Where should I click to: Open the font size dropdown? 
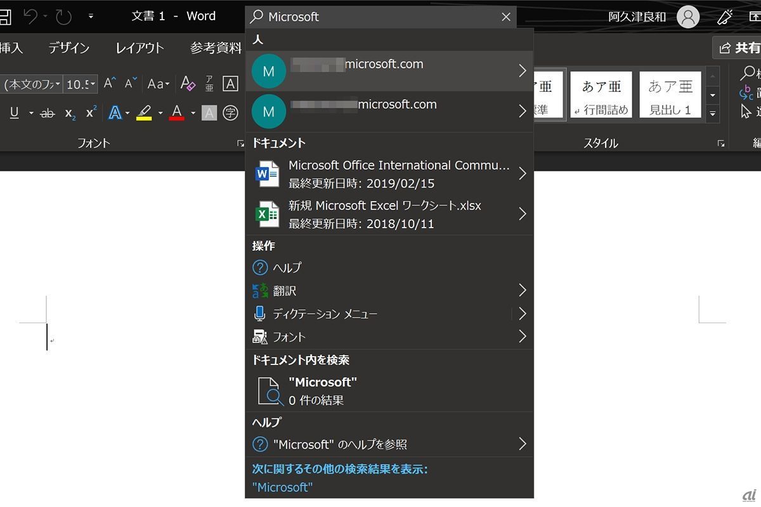tap(93, 84)
